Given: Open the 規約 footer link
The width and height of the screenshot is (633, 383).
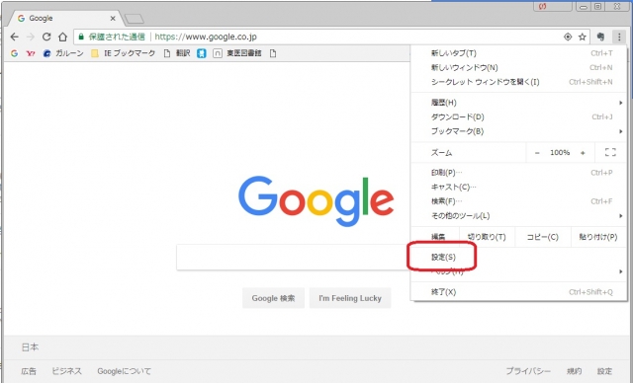Looking at the screenshot, I should click(574, 371).
